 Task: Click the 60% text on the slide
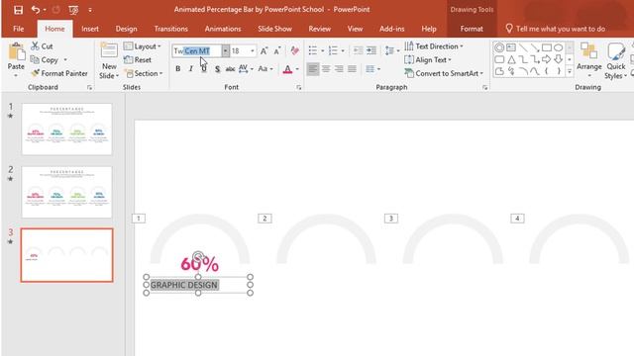[200, 264]
